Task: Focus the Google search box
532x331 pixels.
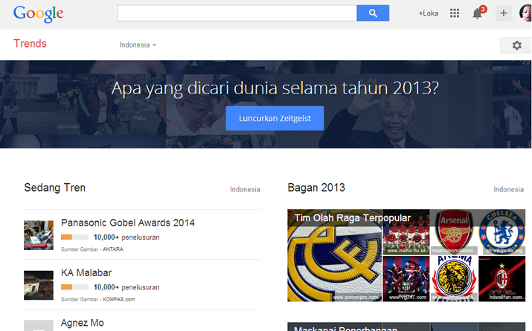Action: (237, 13)
